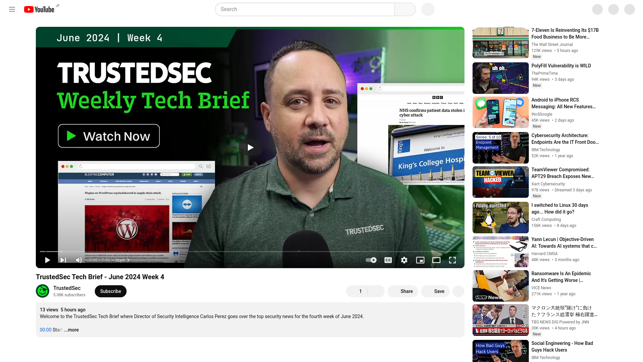Expand the video description with ...more
643x362 pixels.
pos(71,329)
